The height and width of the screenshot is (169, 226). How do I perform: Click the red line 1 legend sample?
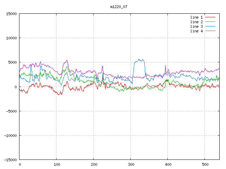(x=210, y=17)
